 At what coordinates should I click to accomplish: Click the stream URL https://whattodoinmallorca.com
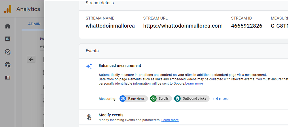pos(183,26)
